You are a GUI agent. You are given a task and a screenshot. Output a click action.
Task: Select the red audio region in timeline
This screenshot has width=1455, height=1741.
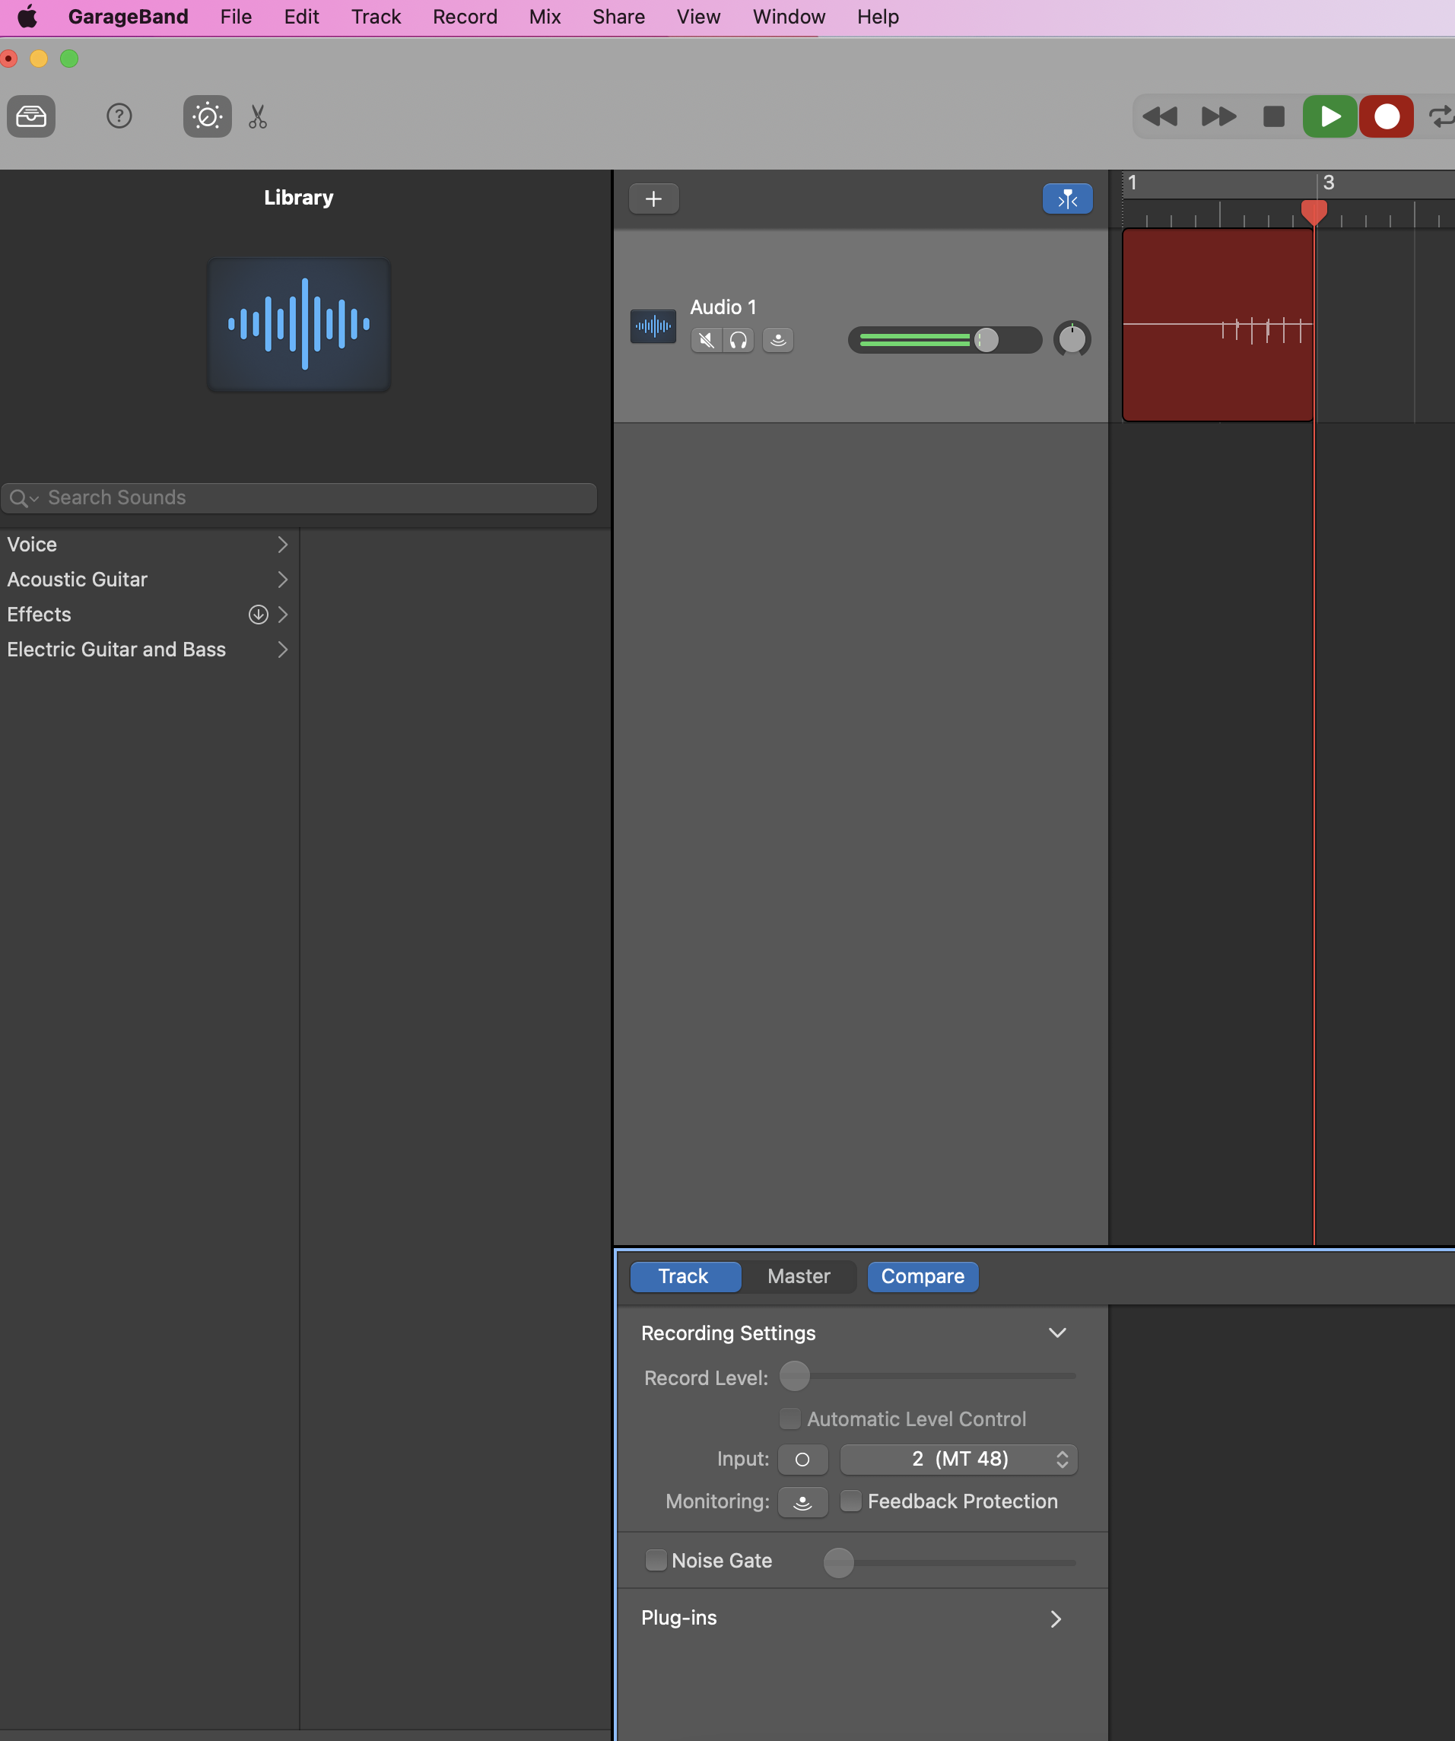tap(1217, 325)
